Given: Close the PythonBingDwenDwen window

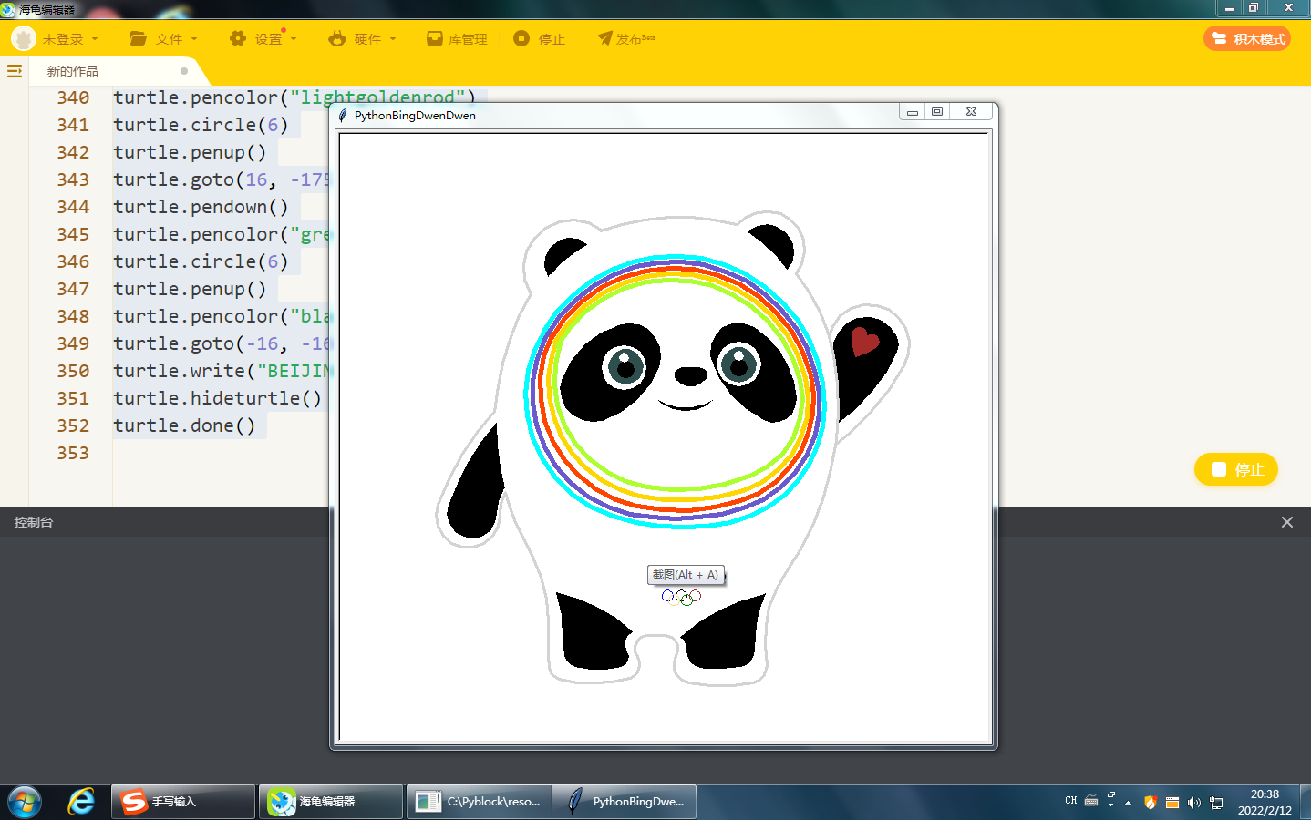Looking at the screenshot, I should tap(971, 112).
